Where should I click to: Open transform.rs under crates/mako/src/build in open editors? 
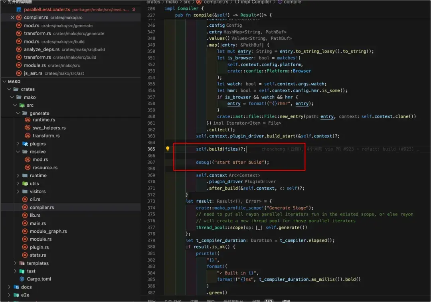71,57
